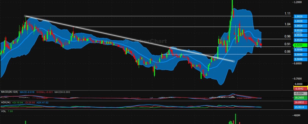The height and width of the screenshot is (124, 308).
Task: Click the 0.7000 price axis label
Action: [298, 79]
